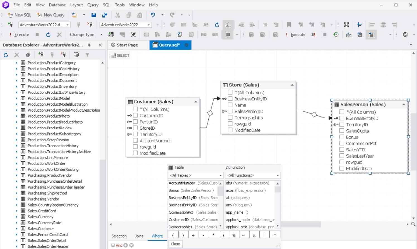
Task: Click the New Query icon
Action: [x=51, y=15]
